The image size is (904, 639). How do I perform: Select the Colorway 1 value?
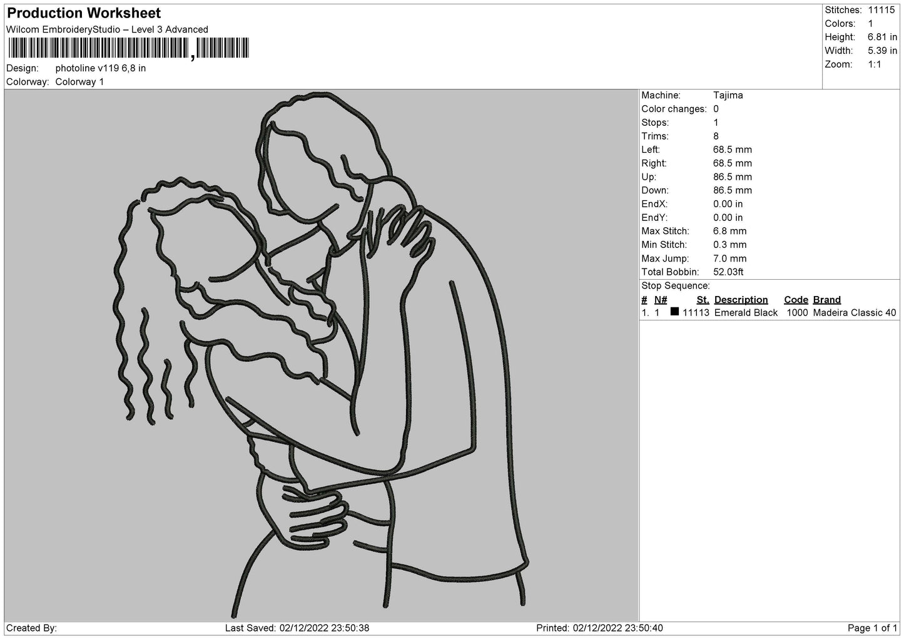[80, 82]
